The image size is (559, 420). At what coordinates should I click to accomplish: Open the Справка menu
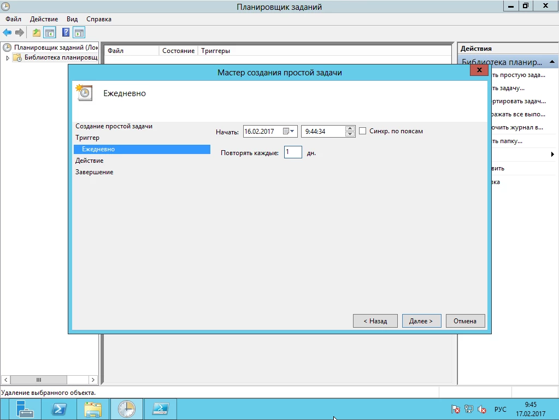click(x=98, y=19)
